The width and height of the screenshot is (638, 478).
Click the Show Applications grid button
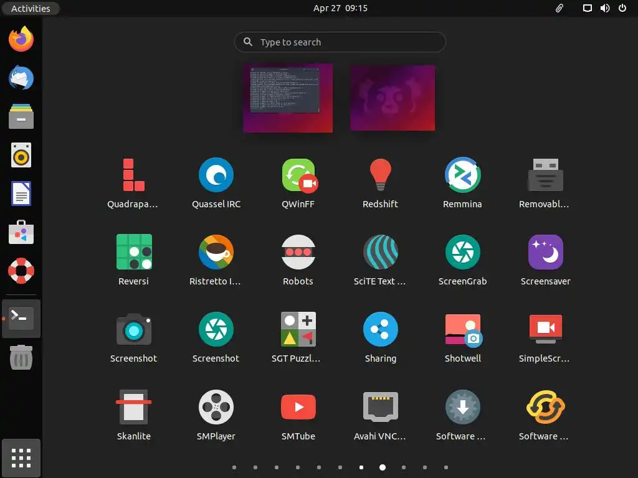[21, 458]
